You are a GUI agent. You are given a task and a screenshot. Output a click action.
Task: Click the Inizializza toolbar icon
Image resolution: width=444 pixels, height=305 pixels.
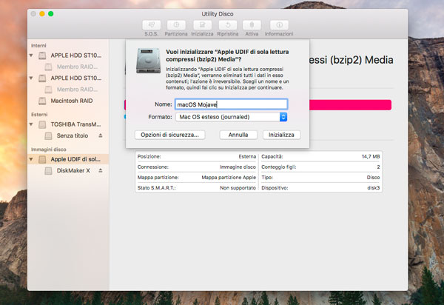coord(202,25)
